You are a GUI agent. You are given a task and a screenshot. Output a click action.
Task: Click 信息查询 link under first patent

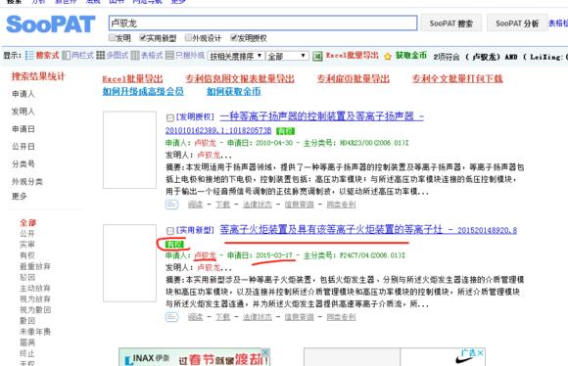click(299, 205)
